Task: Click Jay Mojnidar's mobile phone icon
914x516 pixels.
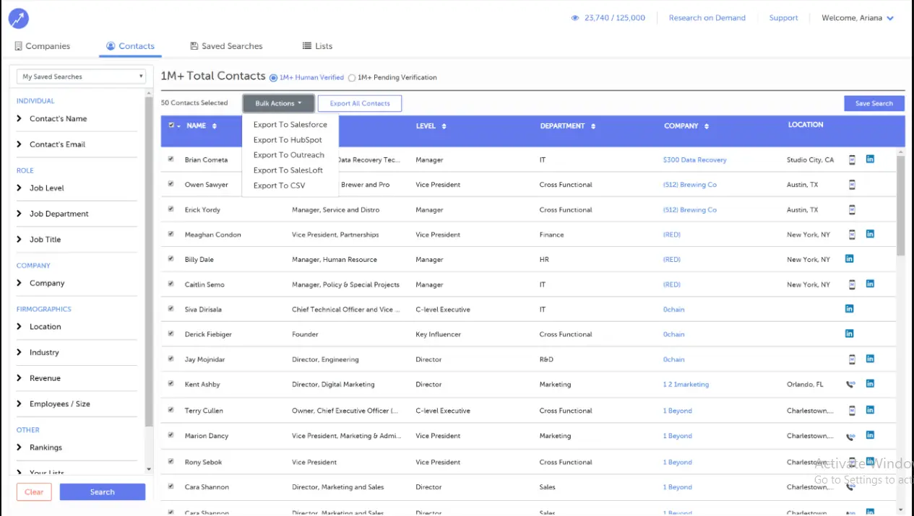Action: (x=852, y=359)
